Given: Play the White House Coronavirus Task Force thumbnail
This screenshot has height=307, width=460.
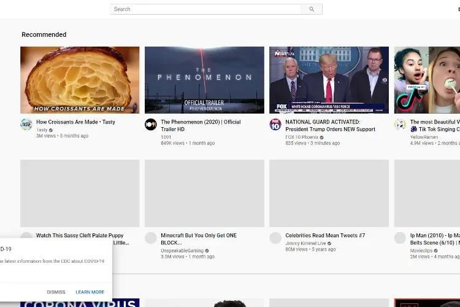Looking at the screenshot, I should (x=329, y=80).
